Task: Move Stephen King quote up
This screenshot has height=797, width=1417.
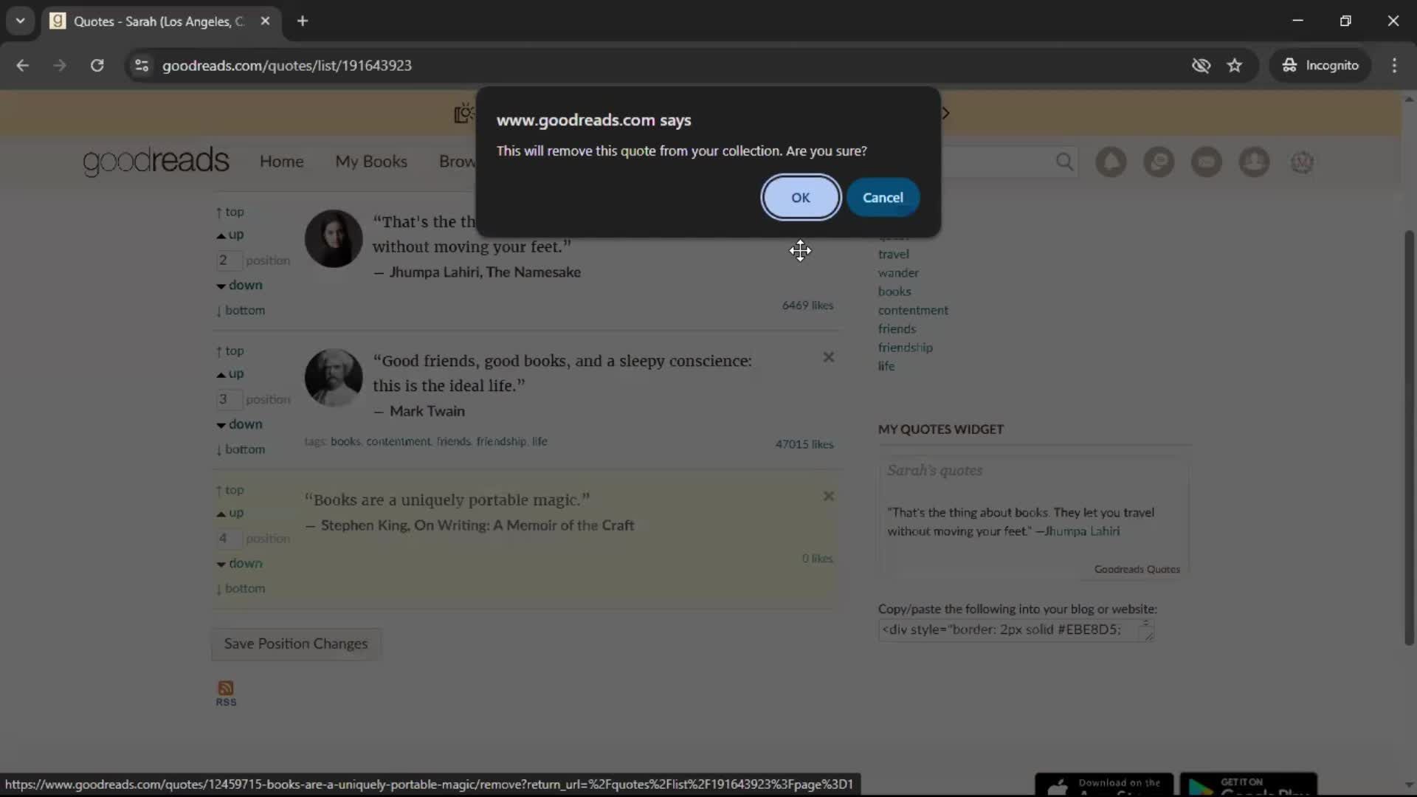Action: (x=230, y=513)
